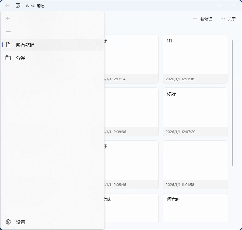The height and width of the screenshot is (230, 242).
Task: Click the folder icon for 分类
Action: click(8, 58)
